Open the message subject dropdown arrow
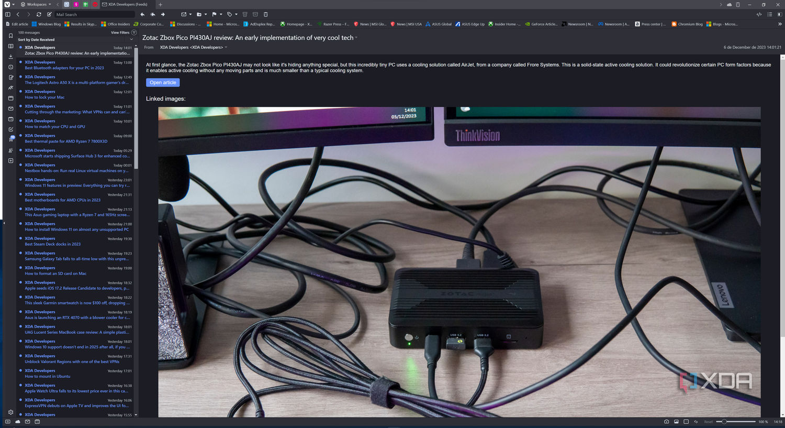 (356, 38)
